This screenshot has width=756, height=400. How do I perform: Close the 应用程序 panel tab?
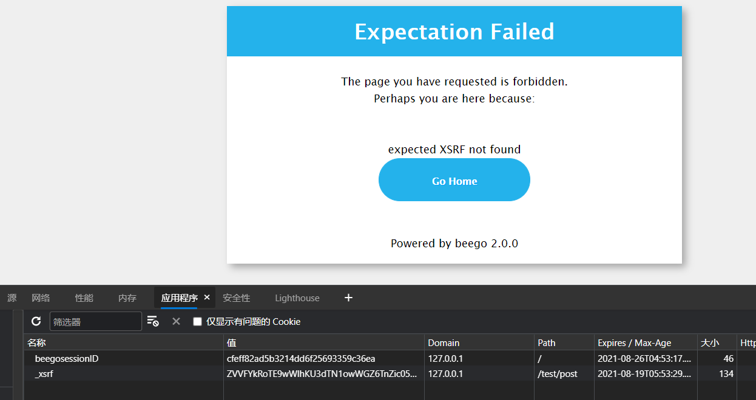[207, 297]
